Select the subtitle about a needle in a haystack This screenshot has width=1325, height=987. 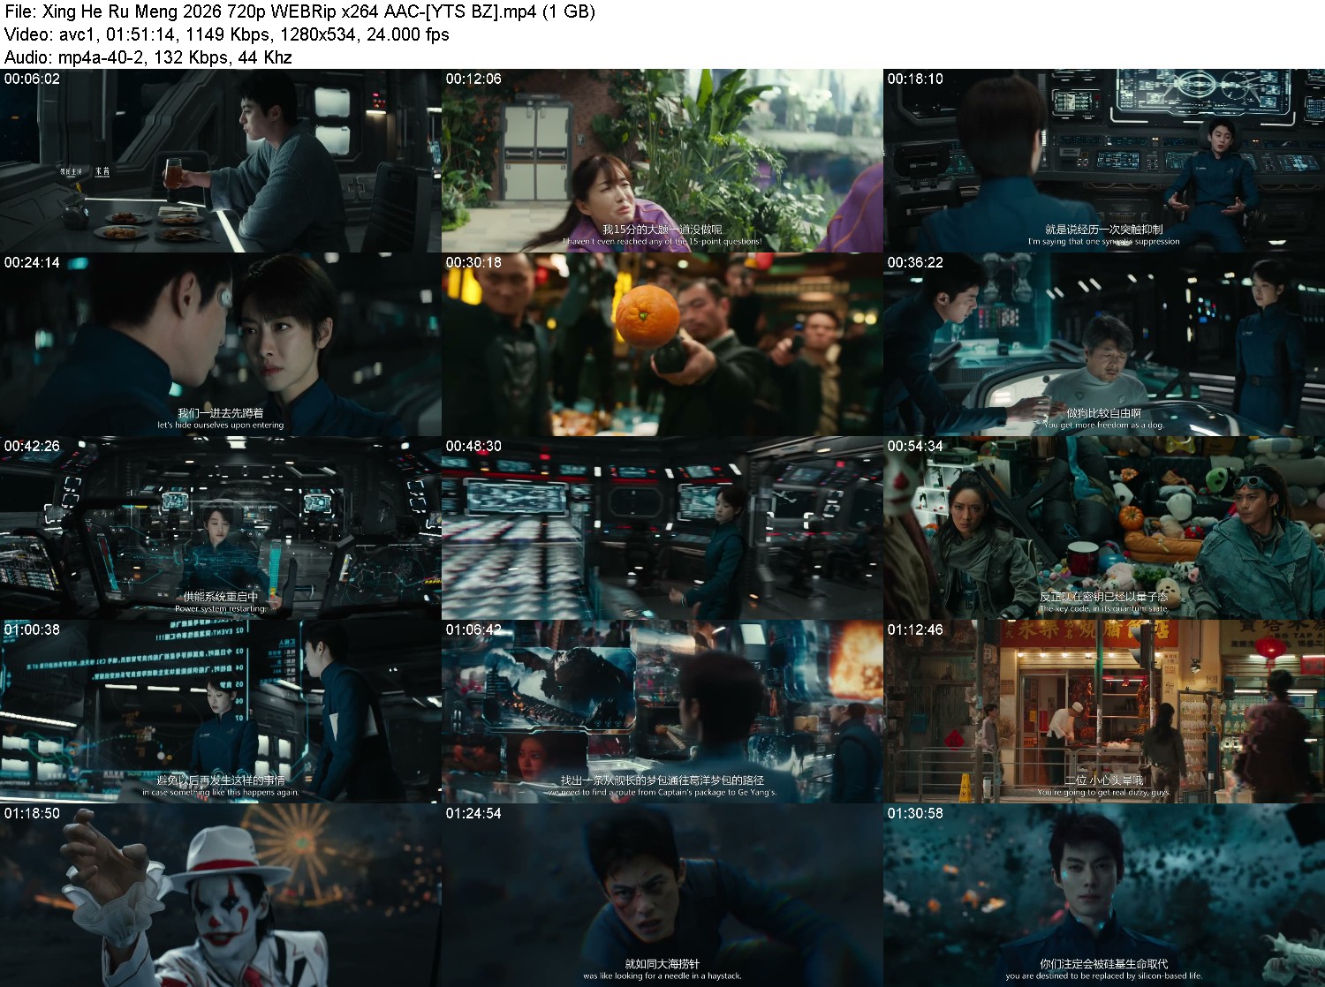(662, 976)
